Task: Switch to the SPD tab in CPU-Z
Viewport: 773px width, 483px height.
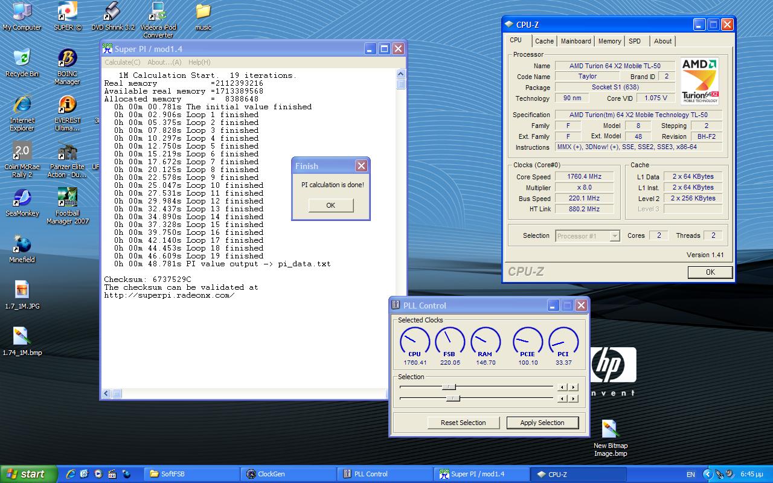Action: tap(635, 41)
